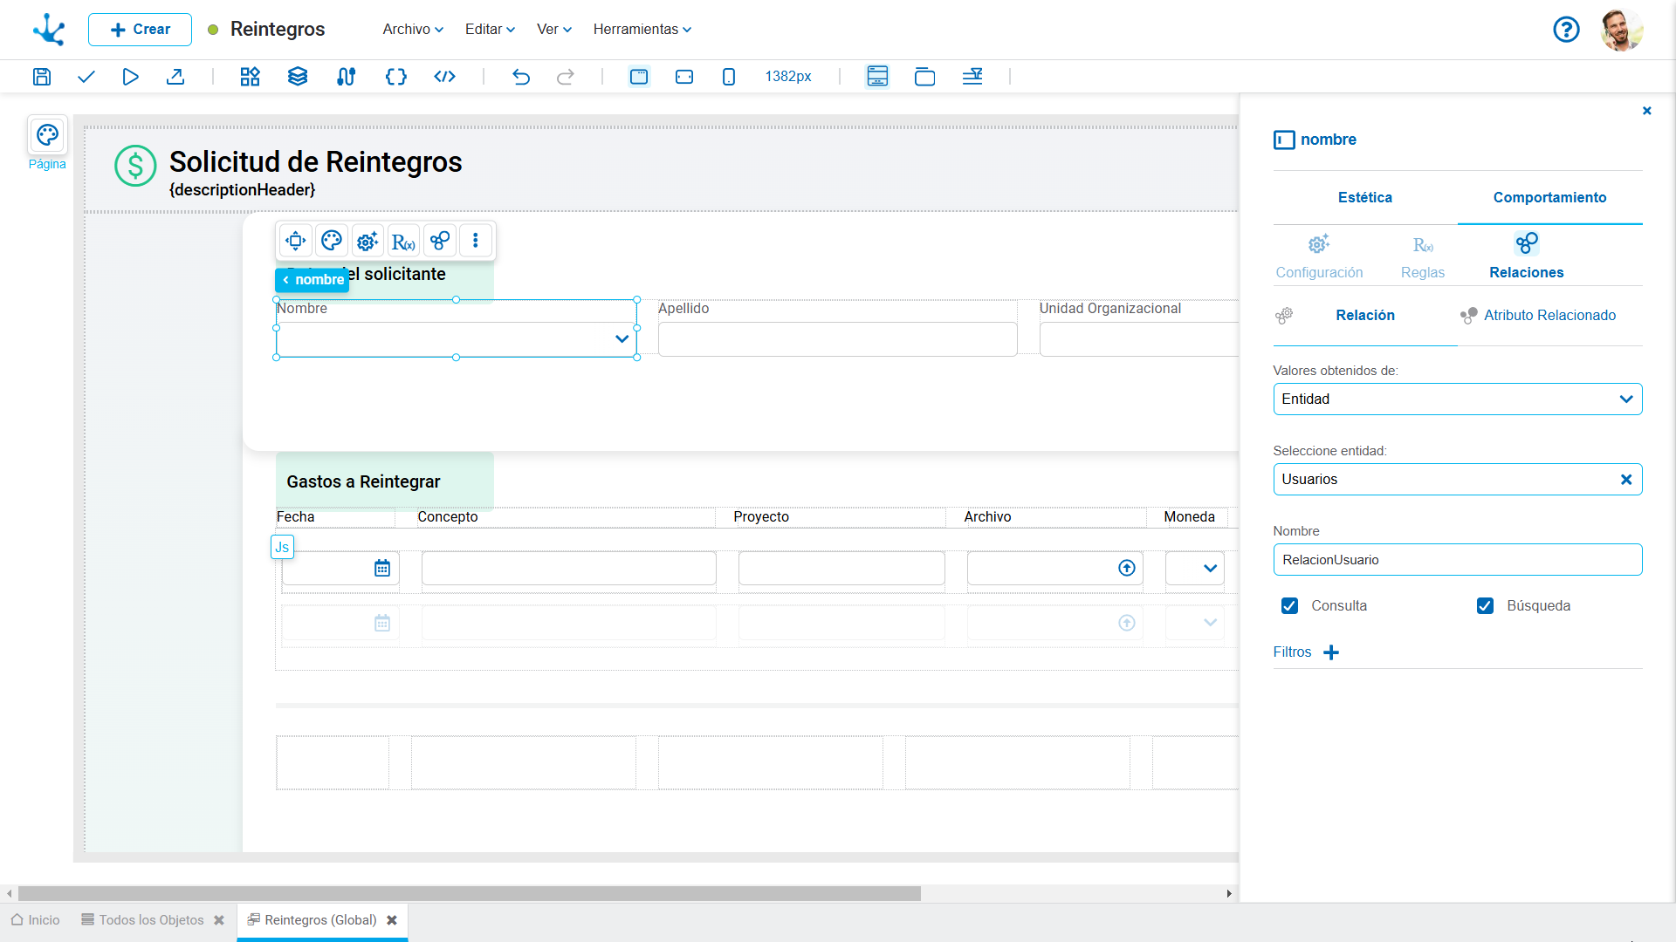Click the Apellido input field

pyautogui.click(x=837, y=339)
